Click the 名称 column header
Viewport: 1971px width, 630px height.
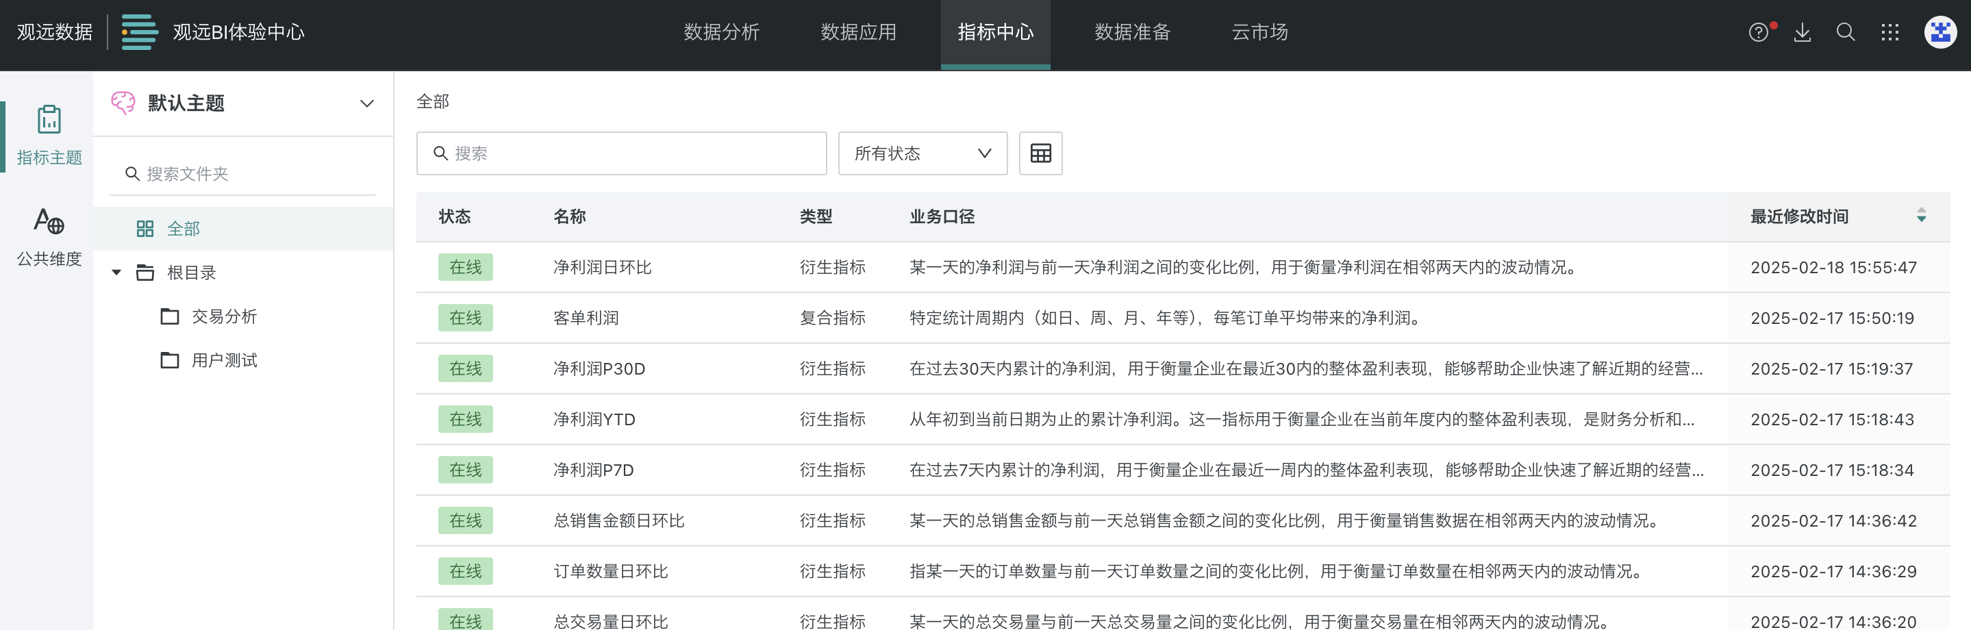569,216
